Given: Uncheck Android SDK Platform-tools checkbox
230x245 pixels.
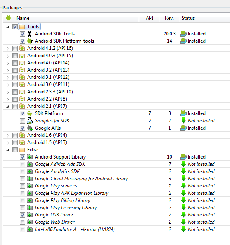Looking at the screenshot, I should 22,41.
